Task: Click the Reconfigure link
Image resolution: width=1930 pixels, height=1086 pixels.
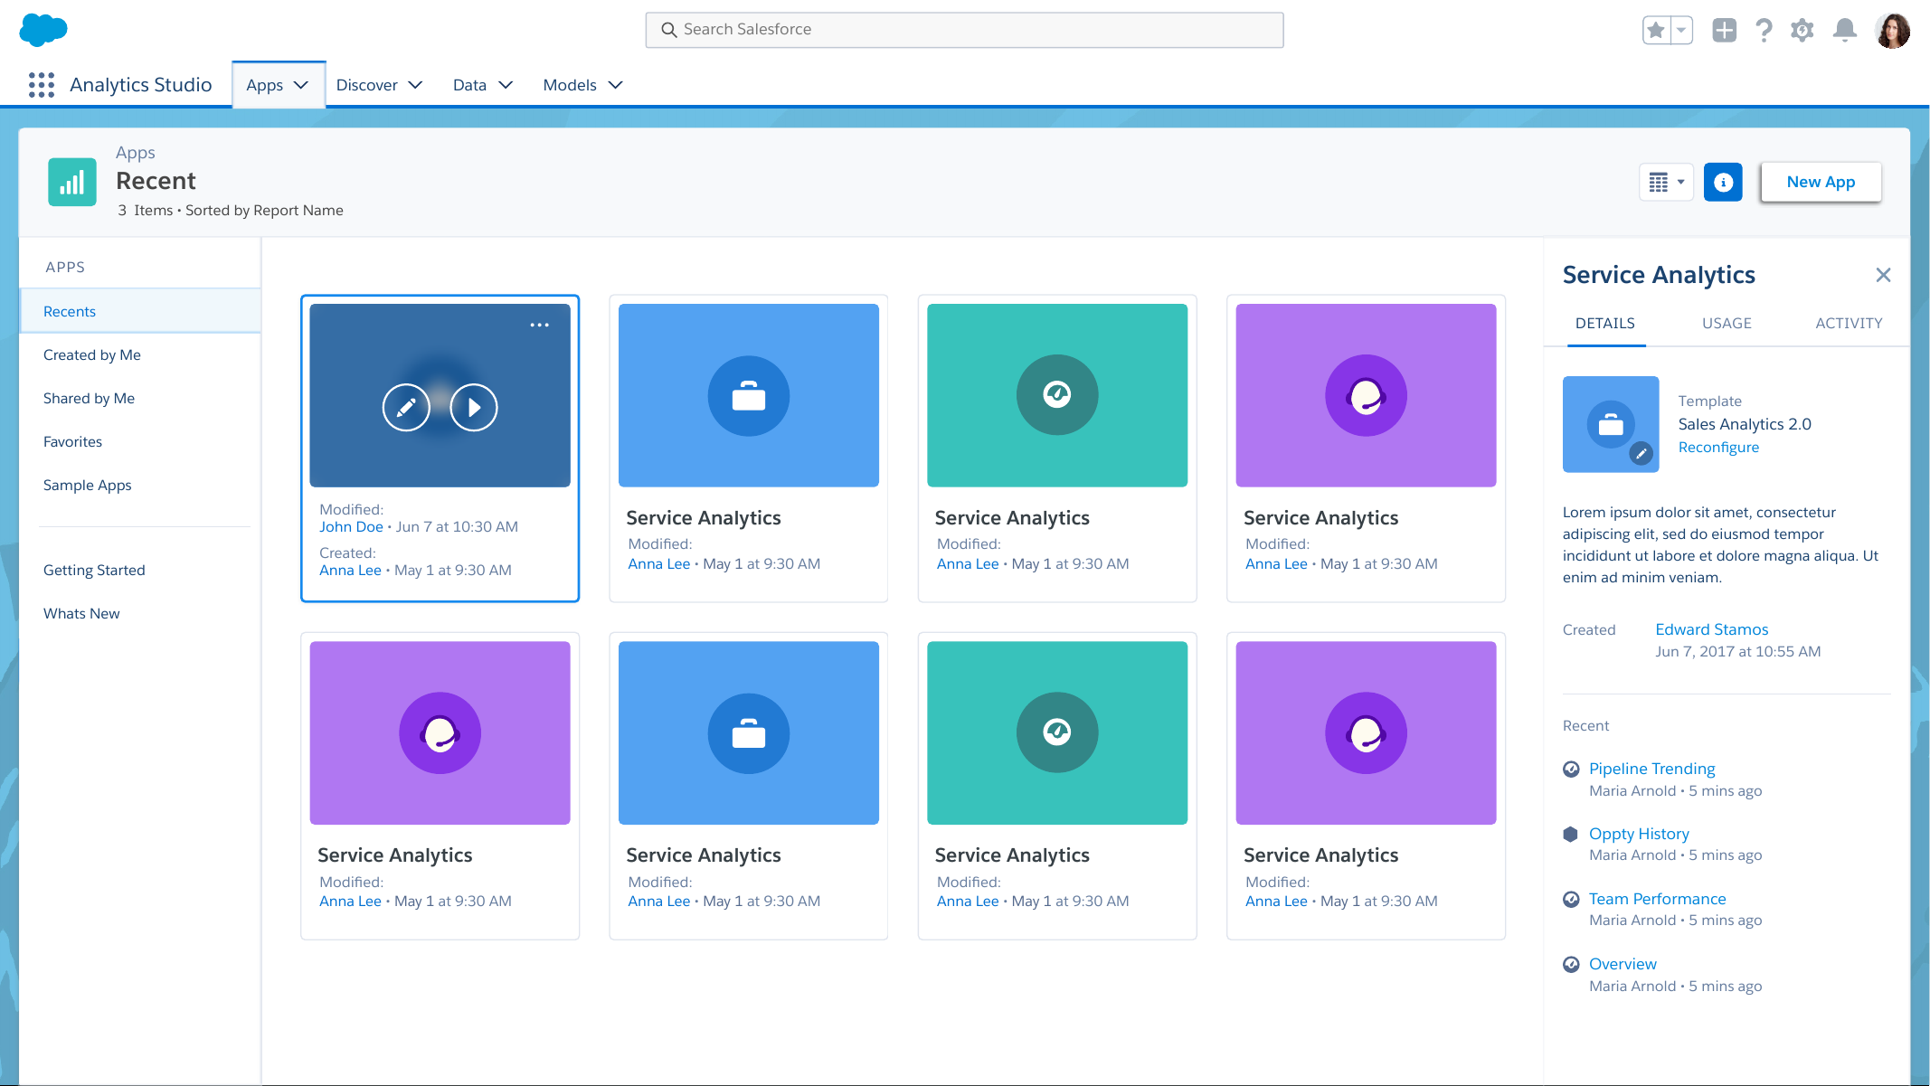Action: [1718, 447]
